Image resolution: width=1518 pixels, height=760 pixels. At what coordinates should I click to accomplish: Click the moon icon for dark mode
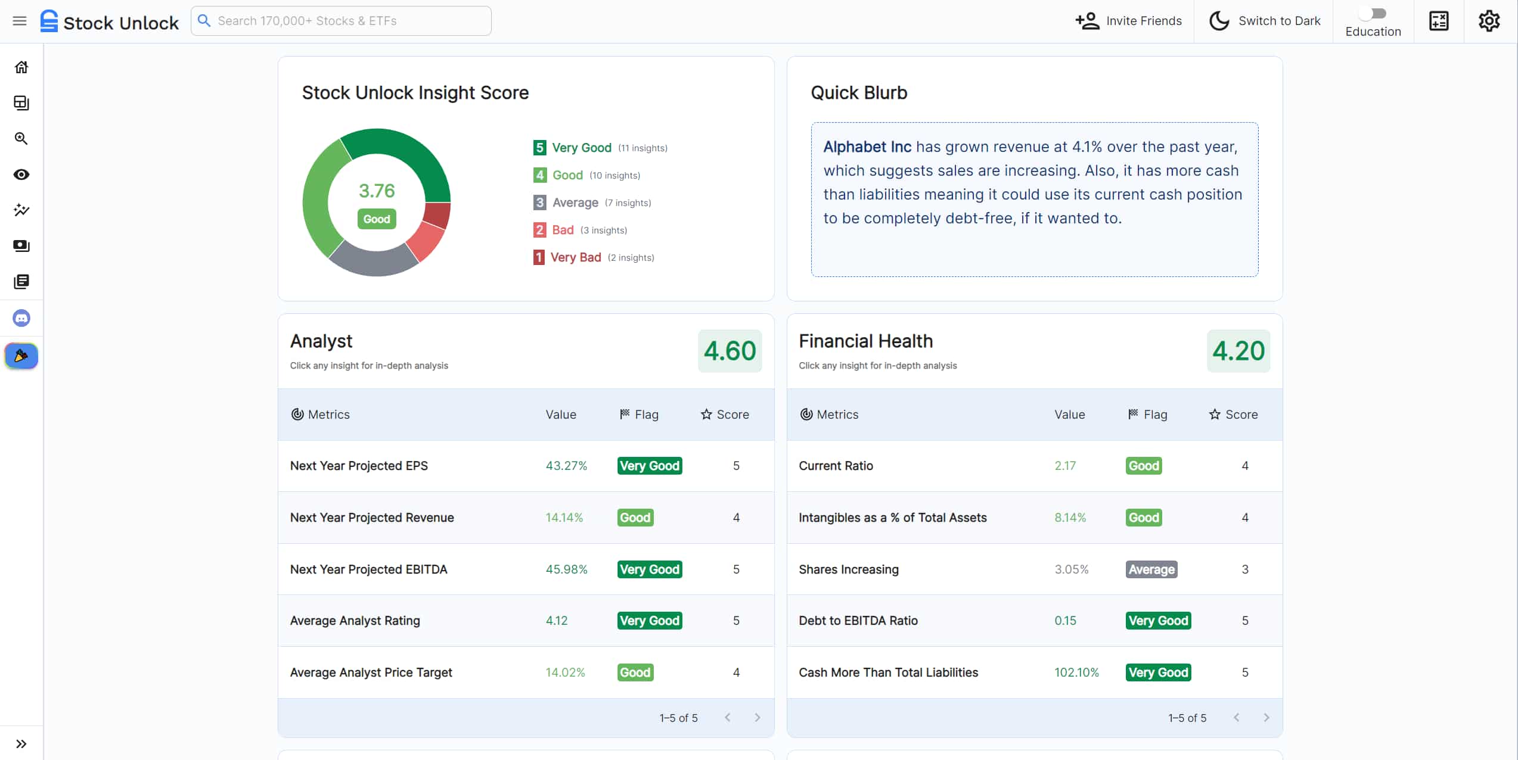[x=1219, y=21]
